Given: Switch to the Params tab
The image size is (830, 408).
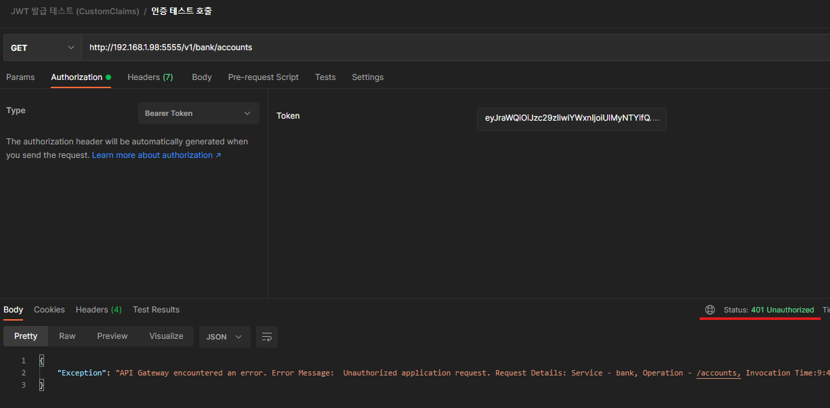Looking at the screenshot, I should (20, 77).
